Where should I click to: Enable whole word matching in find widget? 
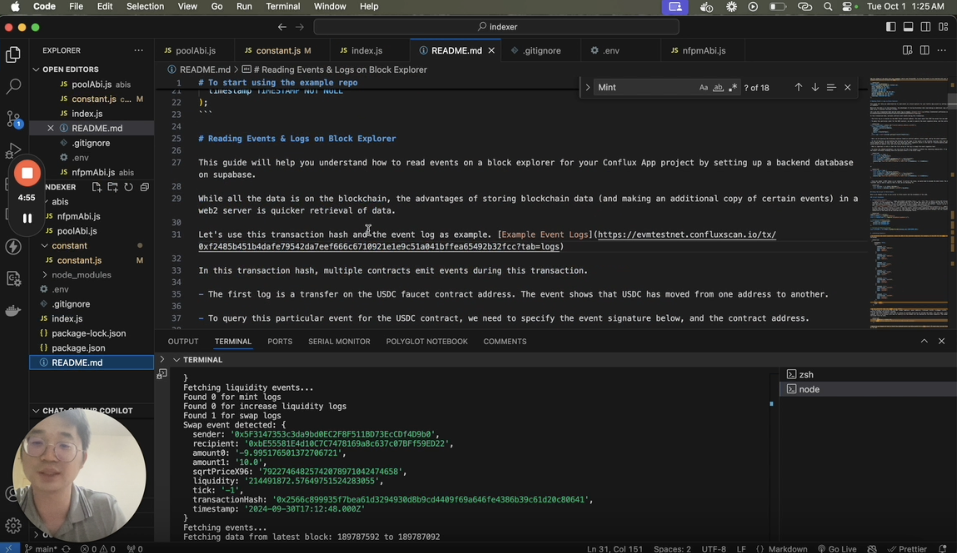point(718,87)
